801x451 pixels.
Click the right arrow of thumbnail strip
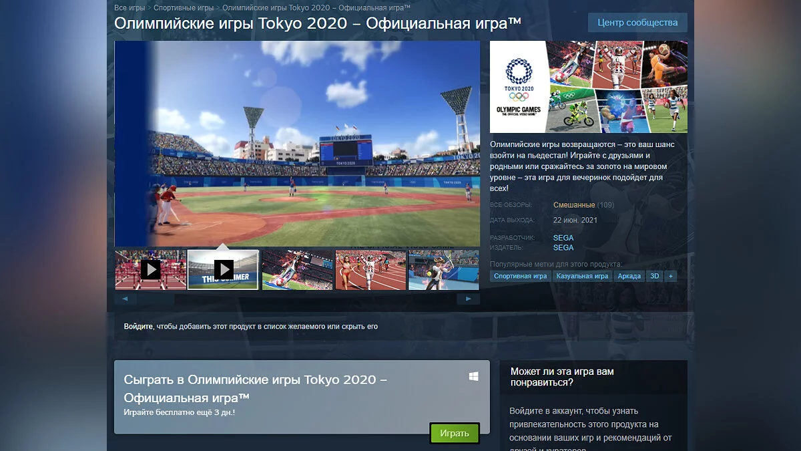[468, 299]
